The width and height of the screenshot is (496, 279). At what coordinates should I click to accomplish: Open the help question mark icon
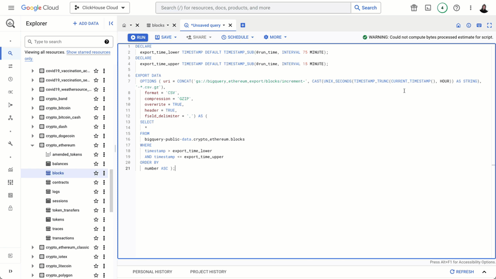click(456, 8)
